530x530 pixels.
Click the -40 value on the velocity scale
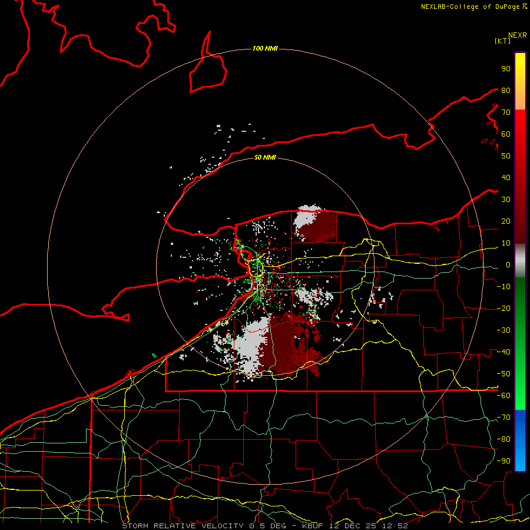503,352
